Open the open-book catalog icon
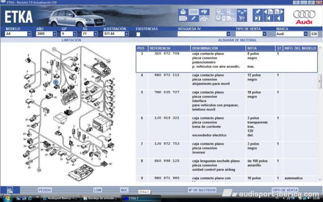 click(x=194, y=12)
